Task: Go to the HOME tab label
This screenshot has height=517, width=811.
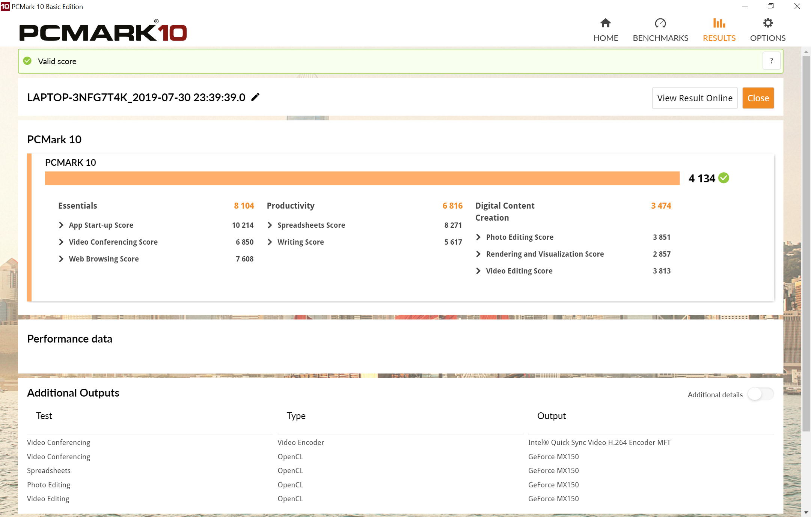Action: pyautogui.click(x=606, y=38)
